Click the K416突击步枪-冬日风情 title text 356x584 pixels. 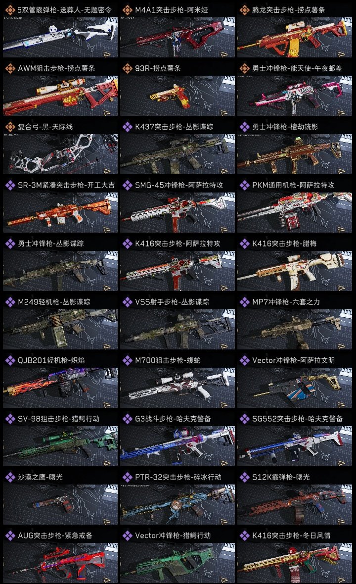pos(291,535)
